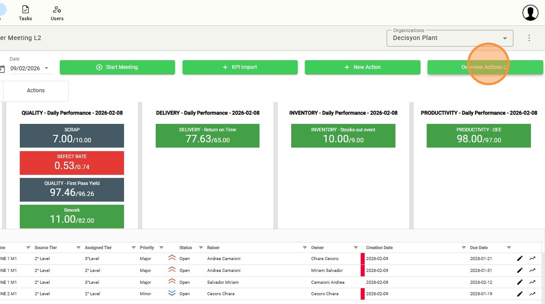Open trend icon for Cecoro Chiara's Minor action
Image resolution: width=545 pixels, height=304 pixels.
[x=532, y=294]
